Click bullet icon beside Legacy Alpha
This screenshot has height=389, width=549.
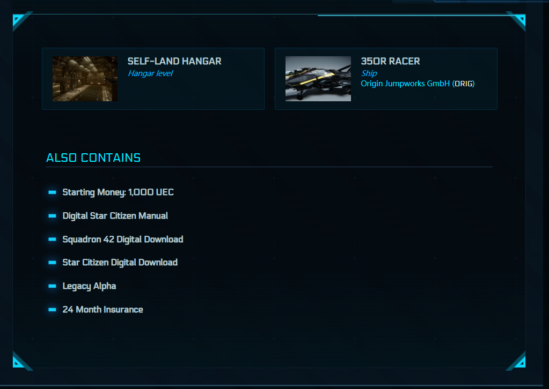click(52, 286)
